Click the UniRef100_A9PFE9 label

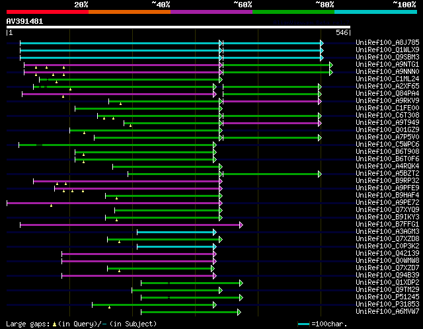tap(387, 188)
